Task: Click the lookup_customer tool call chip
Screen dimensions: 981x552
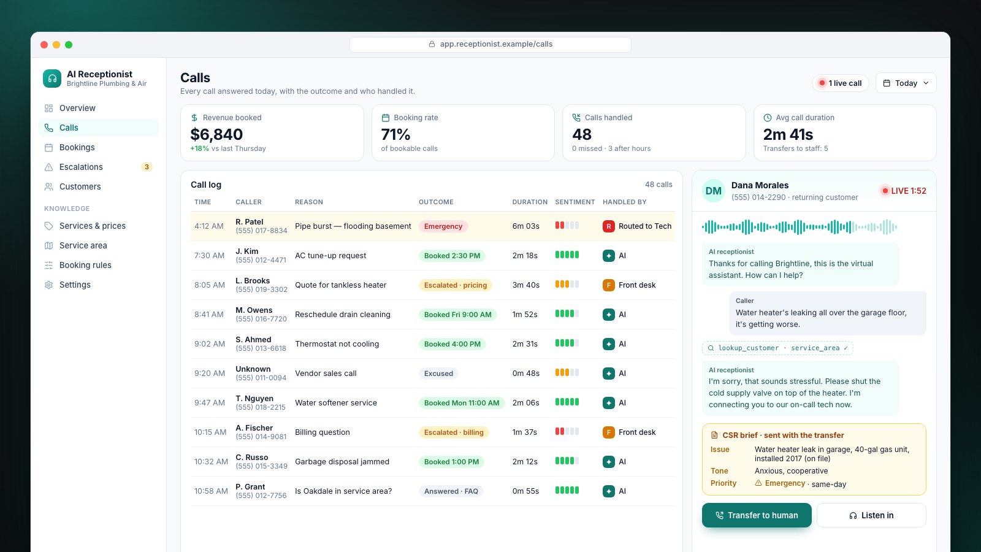Action: pyautogui.click(x=777, y=348)
